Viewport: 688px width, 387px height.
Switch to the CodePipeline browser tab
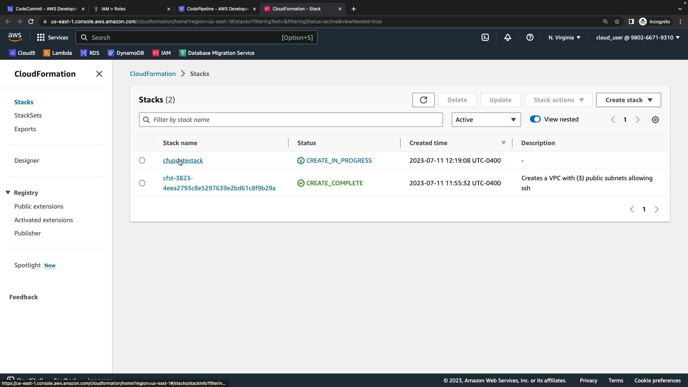[x=218, y=9]
